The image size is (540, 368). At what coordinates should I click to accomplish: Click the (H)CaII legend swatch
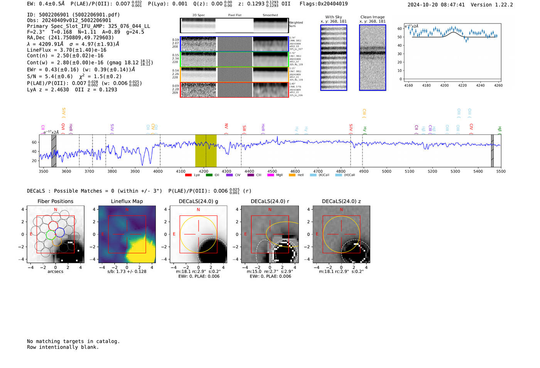(x=339, y=175)
